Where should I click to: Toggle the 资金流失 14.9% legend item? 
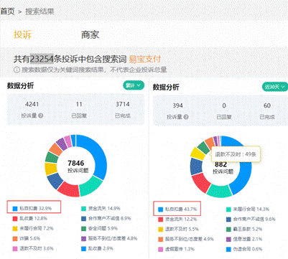101,209
